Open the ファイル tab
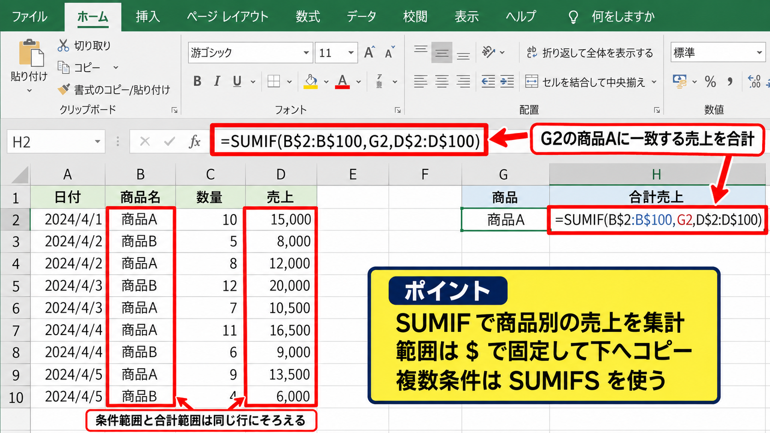 point(29,17)
